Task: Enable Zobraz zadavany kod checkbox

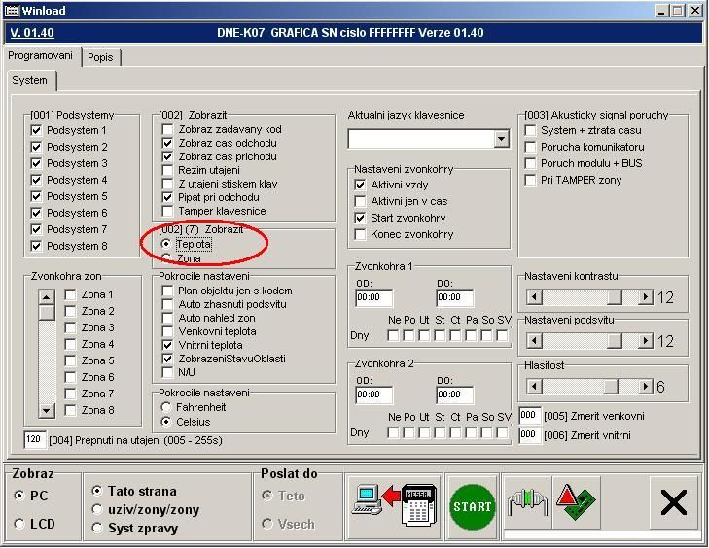Action: (168, 130)
